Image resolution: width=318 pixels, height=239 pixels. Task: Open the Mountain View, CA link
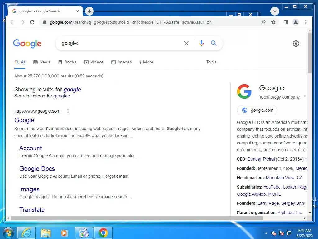[x=284, y=178]
